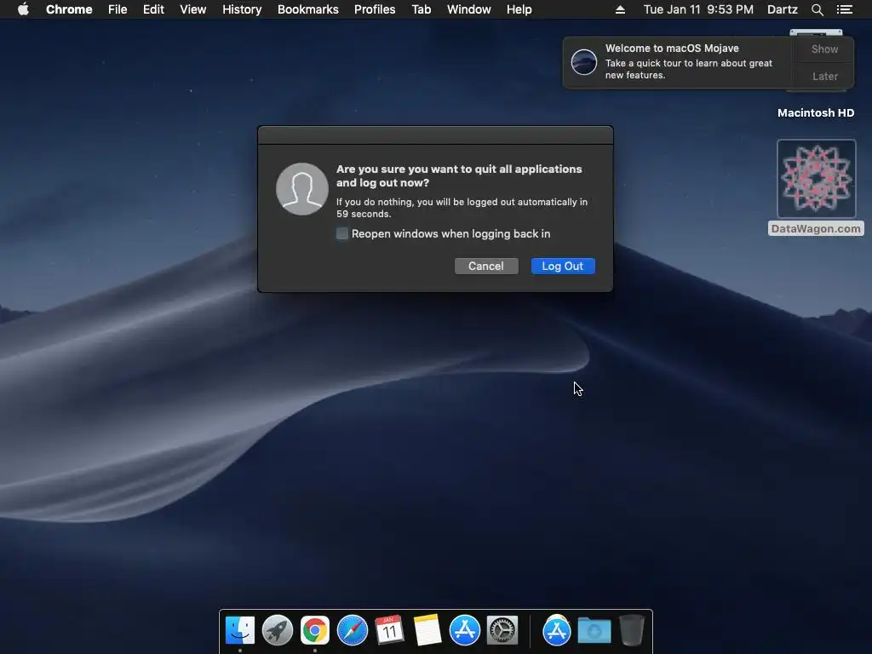Open the Trash in the Dock
Image resolution: width=872 pixels, height=654 pixels.
(631, 630)
